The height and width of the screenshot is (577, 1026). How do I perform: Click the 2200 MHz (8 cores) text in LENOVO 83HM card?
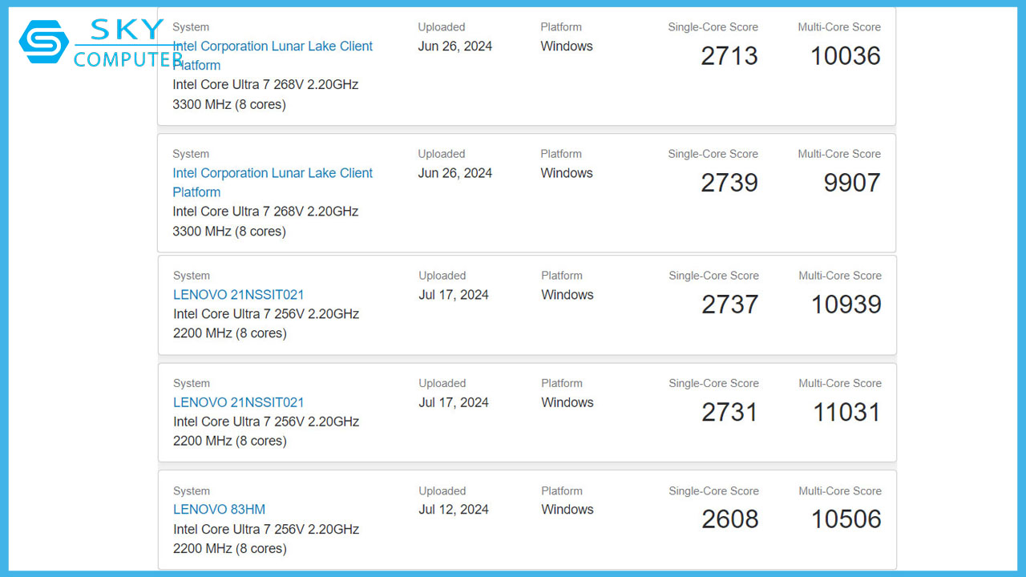(x=229, y=549)
